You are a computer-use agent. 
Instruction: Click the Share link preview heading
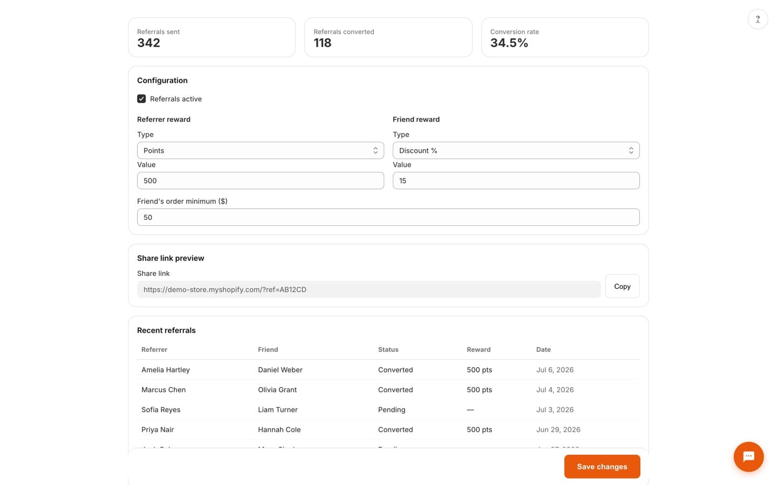point(171,258)
